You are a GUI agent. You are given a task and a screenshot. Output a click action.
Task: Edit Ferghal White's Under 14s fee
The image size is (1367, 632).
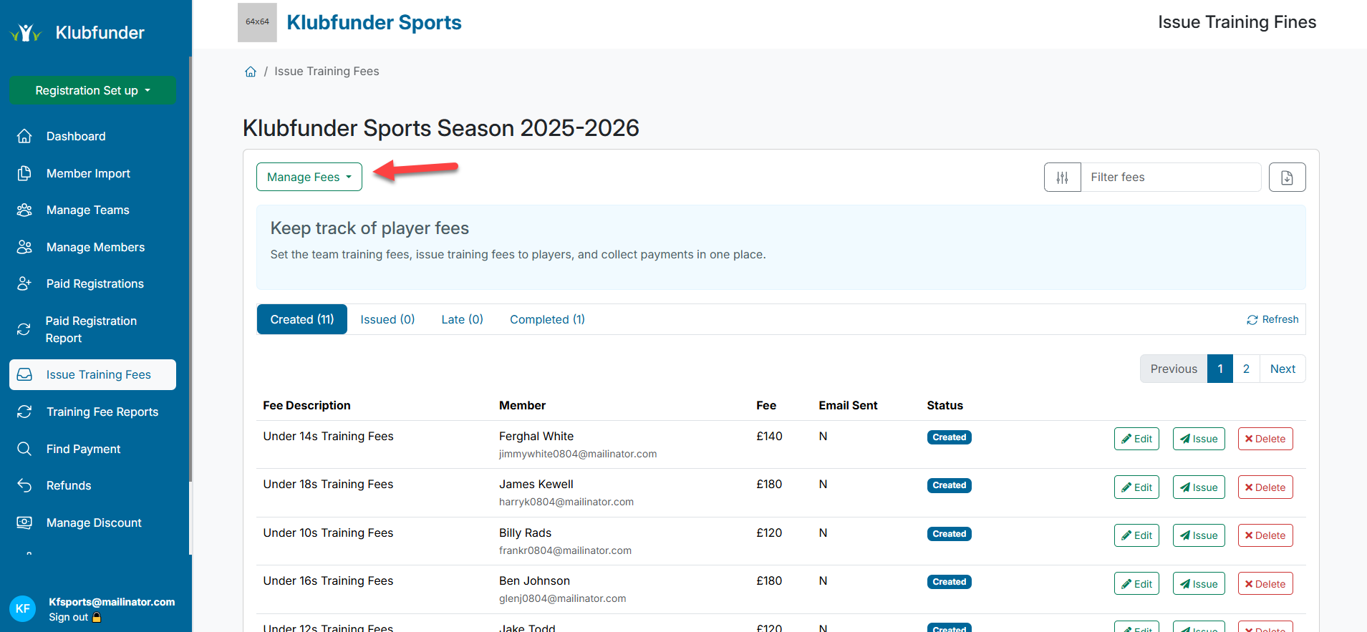point(1136,439)
